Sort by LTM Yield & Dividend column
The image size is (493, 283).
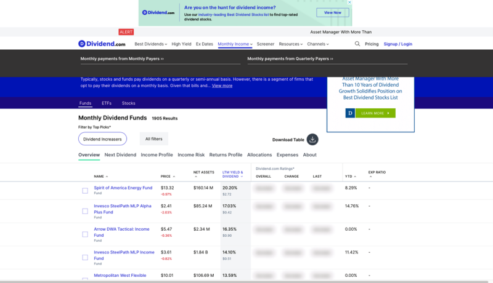coord(233,175)
